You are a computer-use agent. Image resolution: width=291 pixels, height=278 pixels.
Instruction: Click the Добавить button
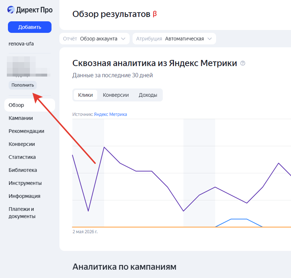coord(30,27)
